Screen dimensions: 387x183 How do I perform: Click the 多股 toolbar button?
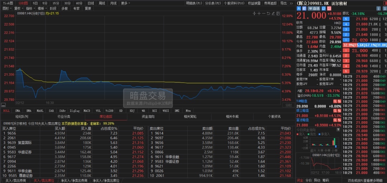click(64, 8)
